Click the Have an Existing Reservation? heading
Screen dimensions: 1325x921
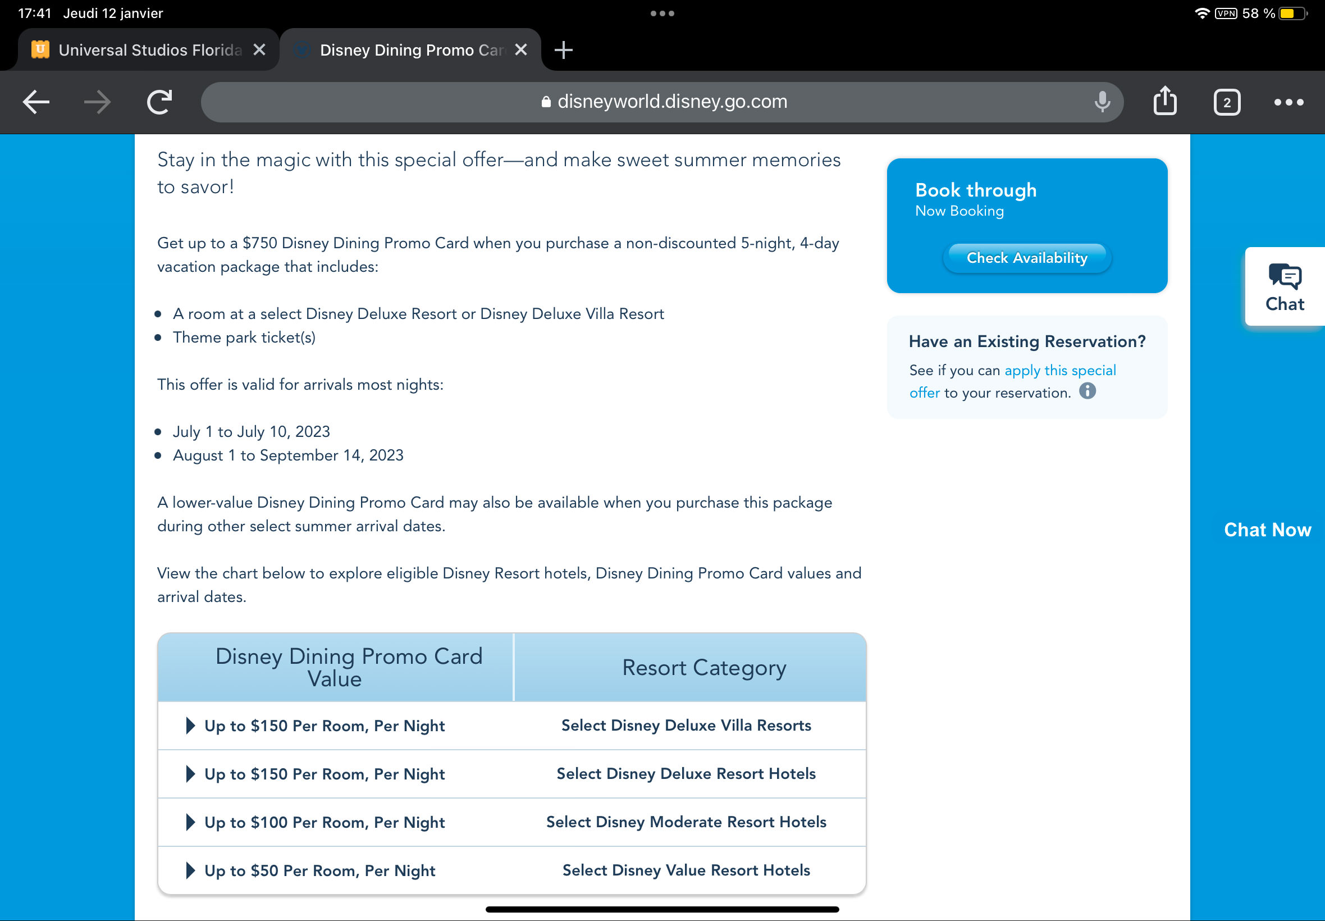click(1027, 341)
